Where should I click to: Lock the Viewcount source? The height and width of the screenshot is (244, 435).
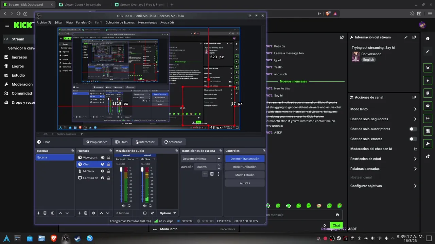(x=108, y=158)
